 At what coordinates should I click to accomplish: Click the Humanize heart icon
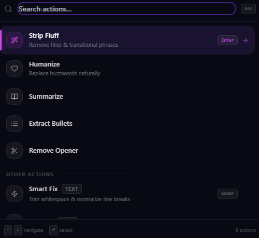coord(15,69)
